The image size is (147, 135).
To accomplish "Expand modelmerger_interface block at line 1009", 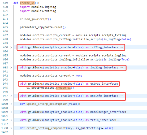I will tap(11, 112).
